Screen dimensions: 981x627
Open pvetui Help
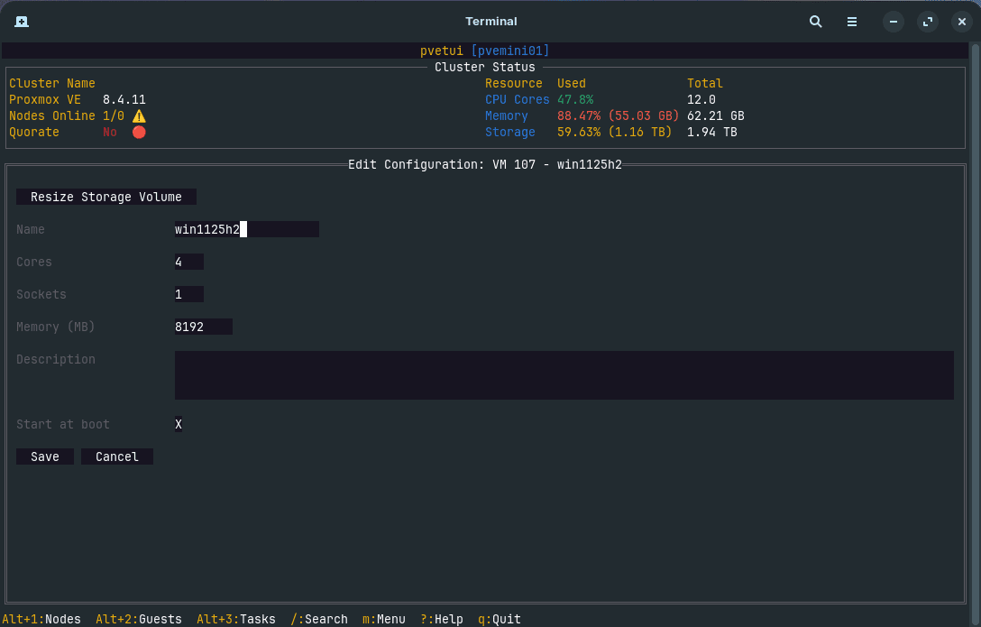point(441,619)
